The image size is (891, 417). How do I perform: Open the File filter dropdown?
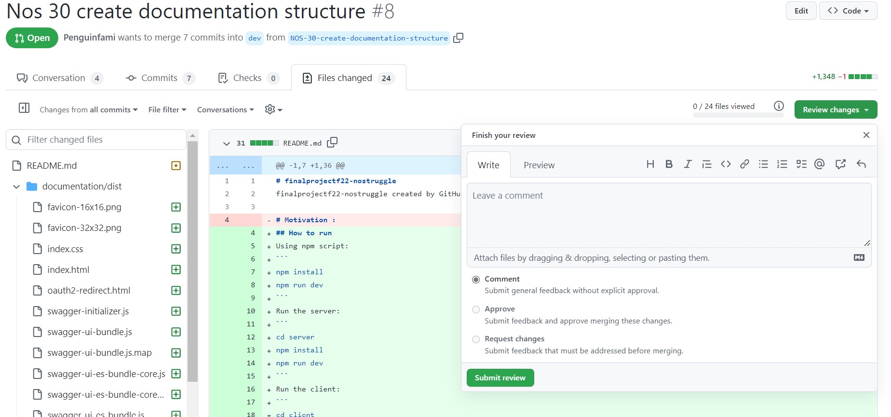pos(167,110)
